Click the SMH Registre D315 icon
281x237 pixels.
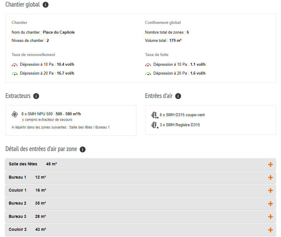[x=155, y=125]
